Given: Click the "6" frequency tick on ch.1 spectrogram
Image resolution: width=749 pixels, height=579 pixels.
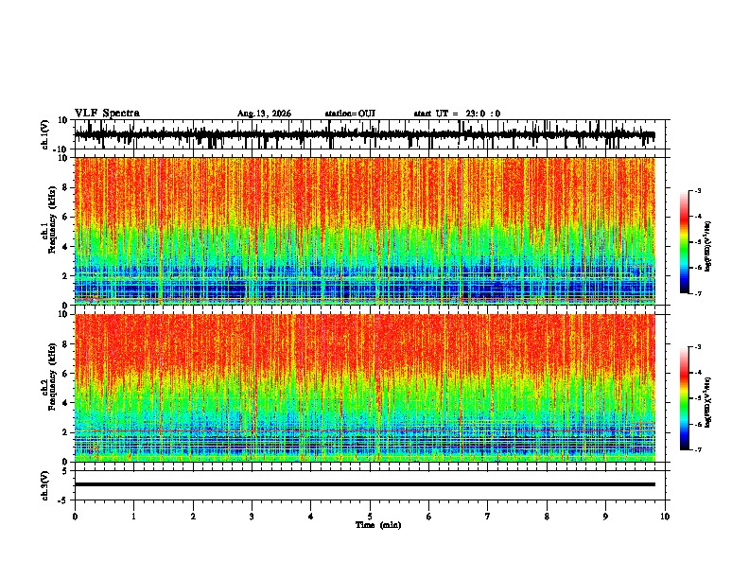Looking at the screenshot, I should (x=65, y=217).
